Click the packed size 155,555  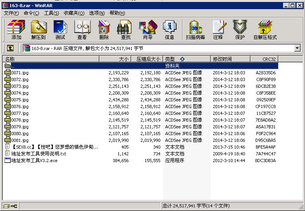153,161
